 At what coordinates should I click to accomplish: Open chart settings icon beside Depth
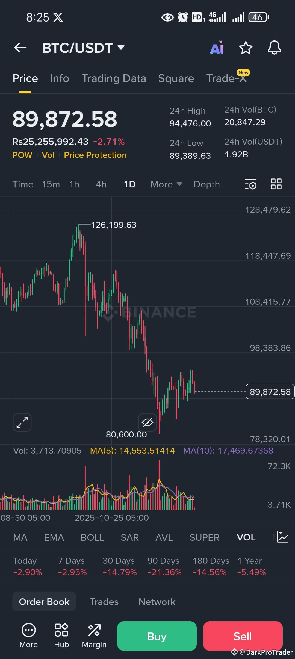[251, 184]
